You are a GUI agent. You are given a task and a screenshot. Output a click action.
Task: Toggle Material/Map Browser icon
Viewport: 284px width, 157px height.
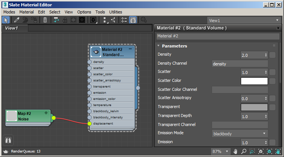[x=124, y=20]
